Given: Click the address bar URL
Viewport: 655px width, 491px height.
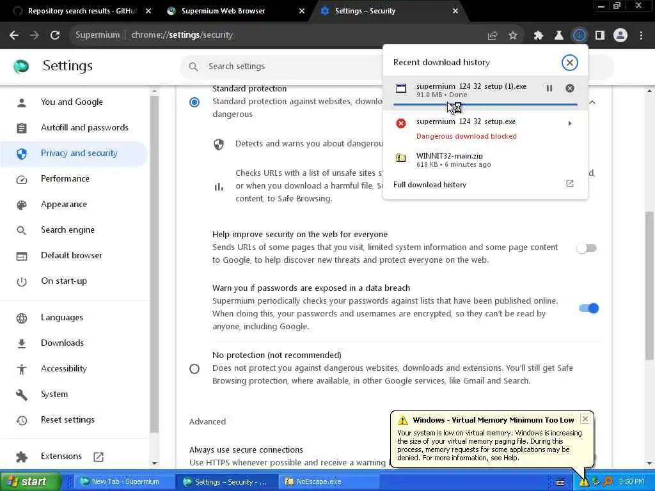Looking at the screenshot, I should [182, 35].
